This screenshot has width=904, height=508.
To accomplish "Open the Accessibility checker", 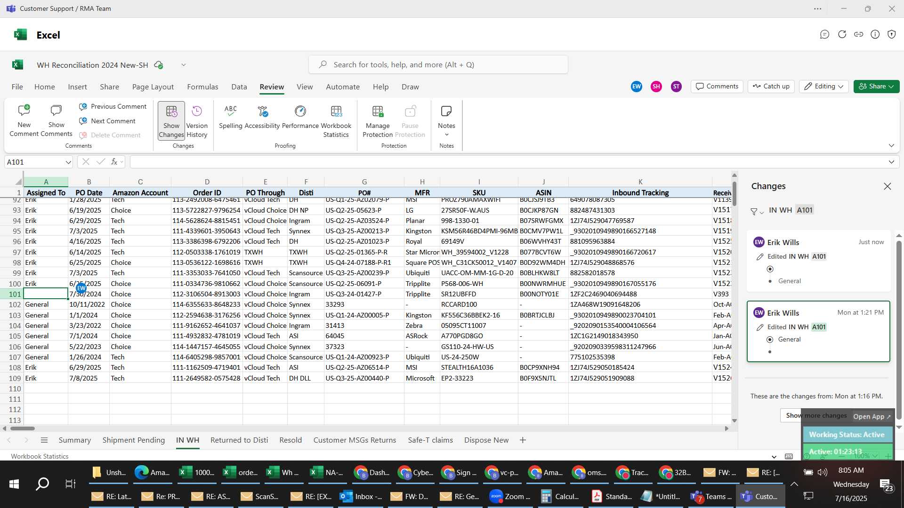I will pos(262,117).
